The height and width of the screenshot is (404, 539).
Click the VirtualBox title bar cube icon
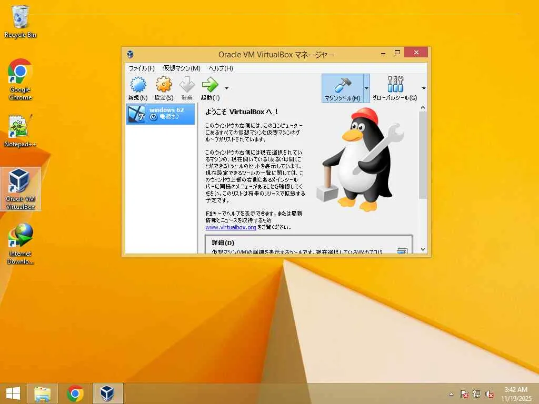130,54
